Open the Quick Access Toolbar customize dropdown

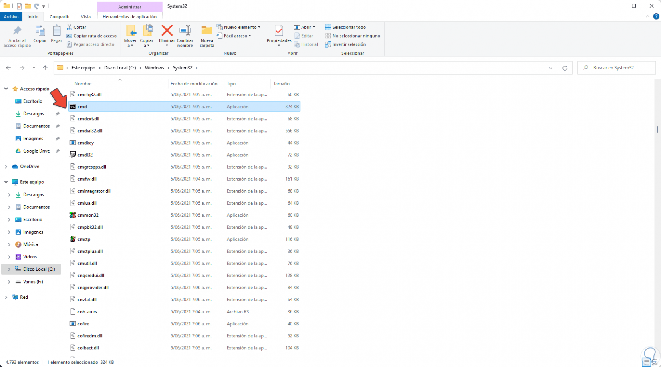click(x=44, y=6)
